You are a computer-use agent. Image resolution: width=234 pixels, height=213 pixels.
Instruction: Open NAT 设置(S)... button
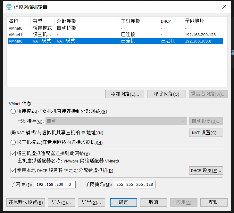(x=206, y=133)
